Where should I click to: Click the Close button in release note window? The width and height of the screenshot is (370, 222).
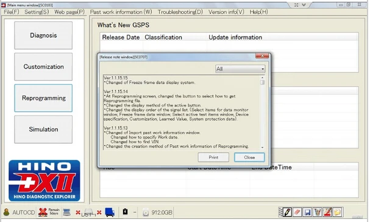coord(249,158)
